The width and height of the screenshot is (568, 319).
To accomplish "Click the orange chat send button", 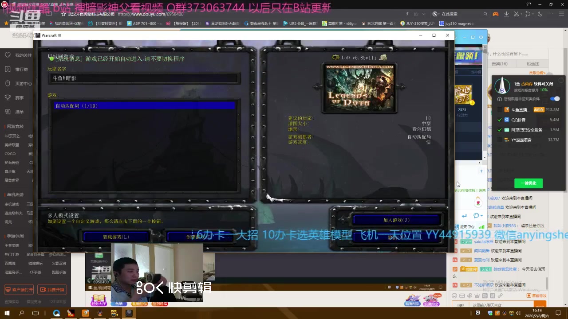I will [540, 304].
